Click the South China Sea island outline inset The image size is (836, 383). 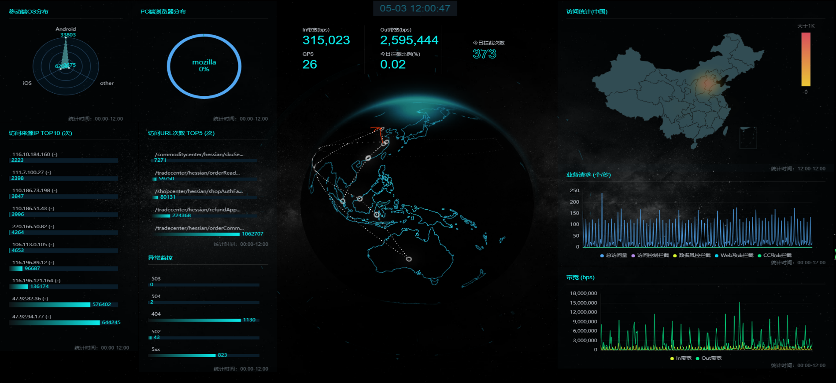(748, 138)
